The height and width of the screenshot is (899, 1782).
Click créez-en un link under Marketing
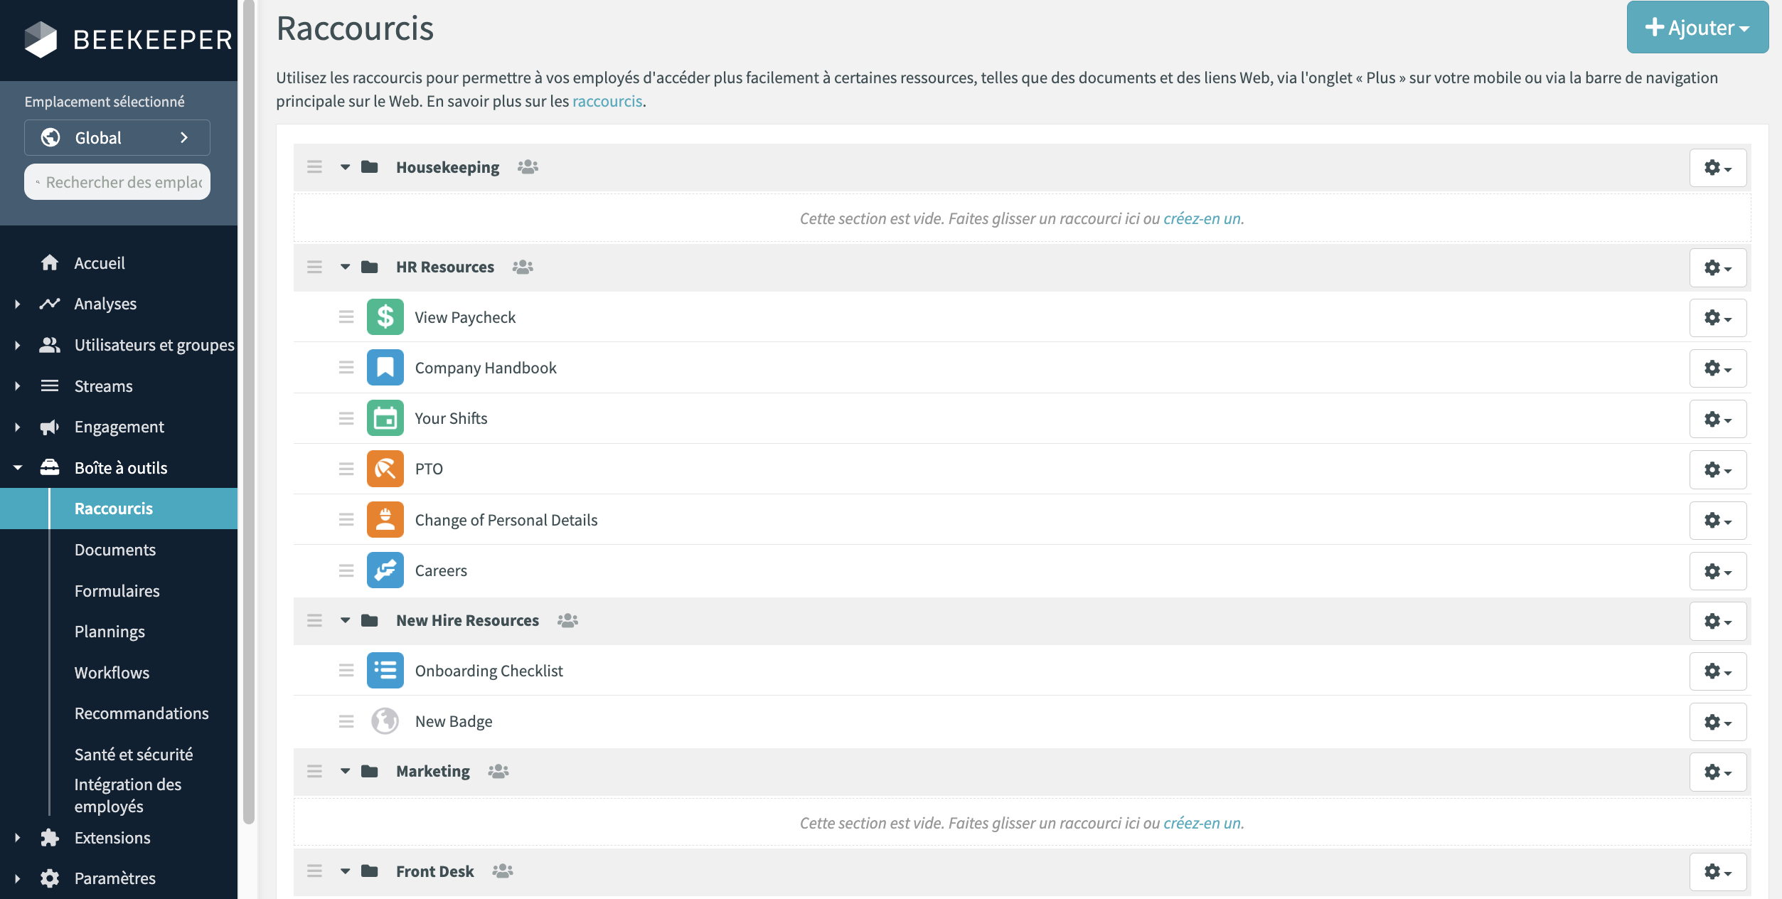(1202, 823)
